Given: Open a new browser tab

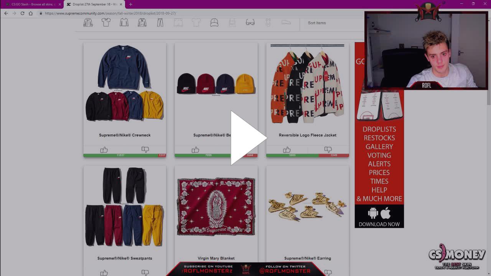Looking at the screenshot, I should point(130,4).
